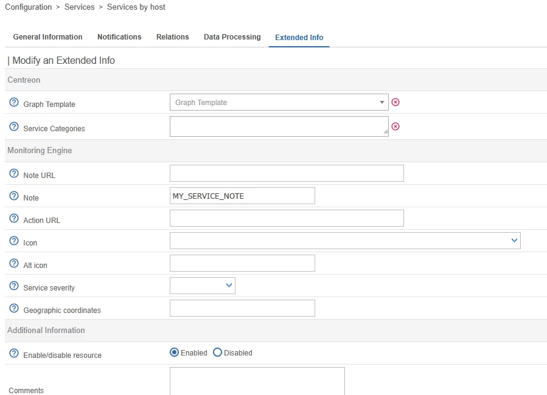Clear the Service Categories field
The image size is (547, 395).
pyautogui.click(x=395, y=126)
